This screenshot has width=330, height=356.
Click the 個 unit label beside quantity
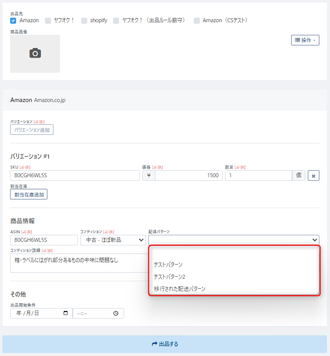pos(299,176)
